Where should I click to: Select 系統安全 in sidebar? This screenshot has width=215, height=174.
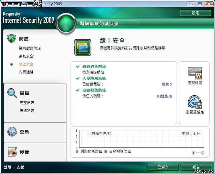point(26,56)
